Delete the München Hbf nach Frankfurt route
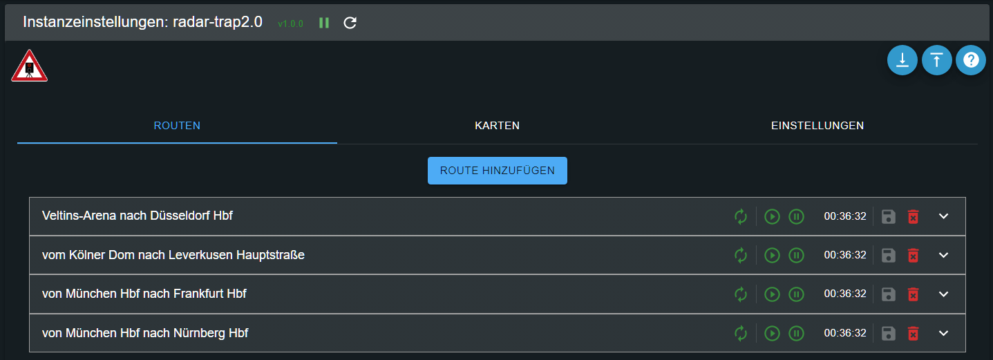The height and width of the screenshot is (360, 993). click(x=913, y=294)
